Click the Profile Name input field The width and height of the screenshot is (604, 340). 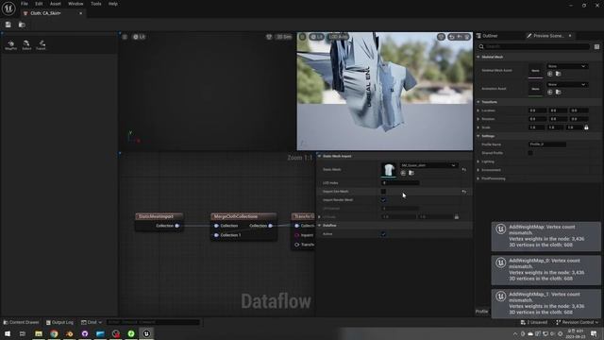tap(547, 144)
